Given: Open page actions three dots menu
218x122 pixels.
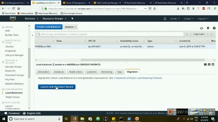Looking at the screenshot, I should tap(145, 8).
